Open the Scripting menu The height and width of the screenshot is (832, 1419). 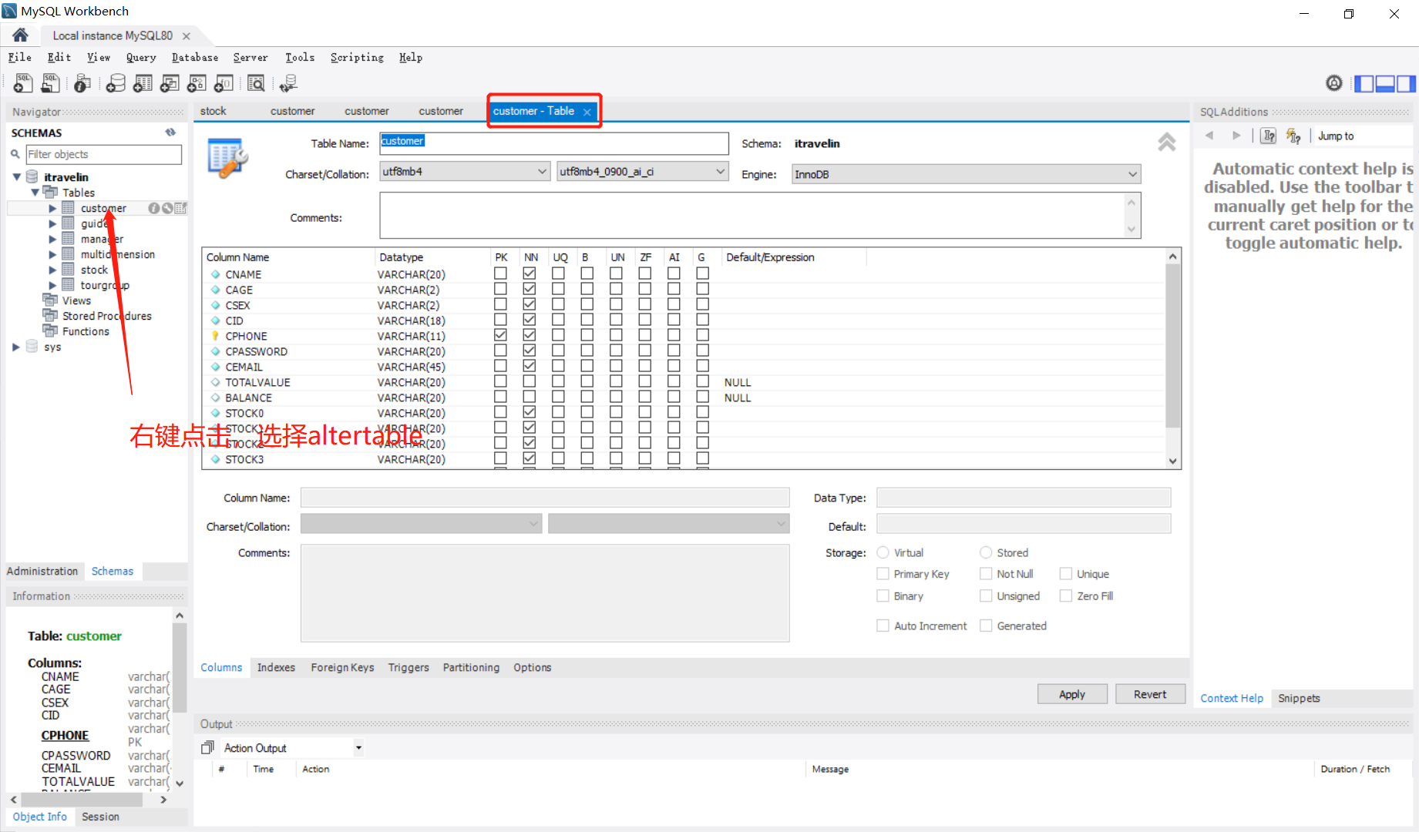pos(357,57)
